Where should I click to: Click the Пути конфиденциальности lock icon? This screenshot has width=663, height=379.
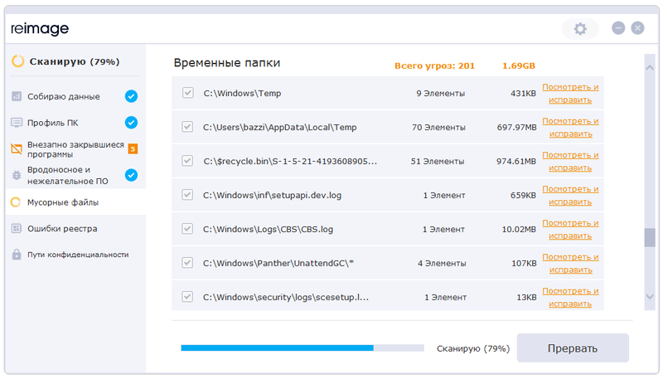click(17, 255)
